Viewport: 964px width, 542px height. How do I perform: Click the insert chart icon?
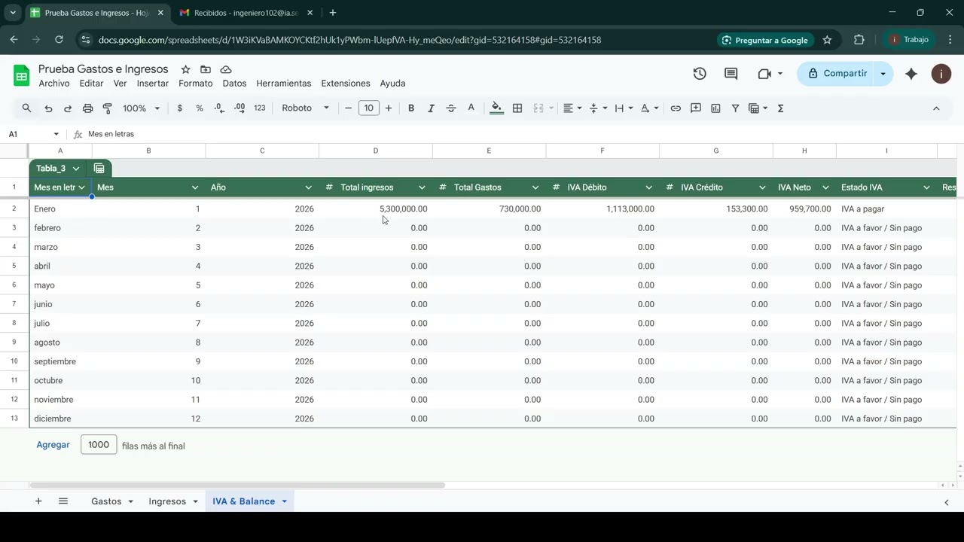click(x=715, y=108)
